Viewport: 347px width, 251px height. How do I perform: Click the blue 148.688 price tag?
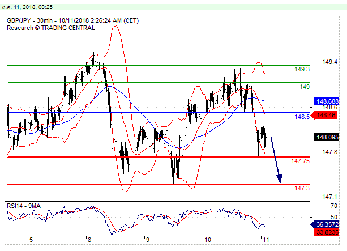point(327,101)
